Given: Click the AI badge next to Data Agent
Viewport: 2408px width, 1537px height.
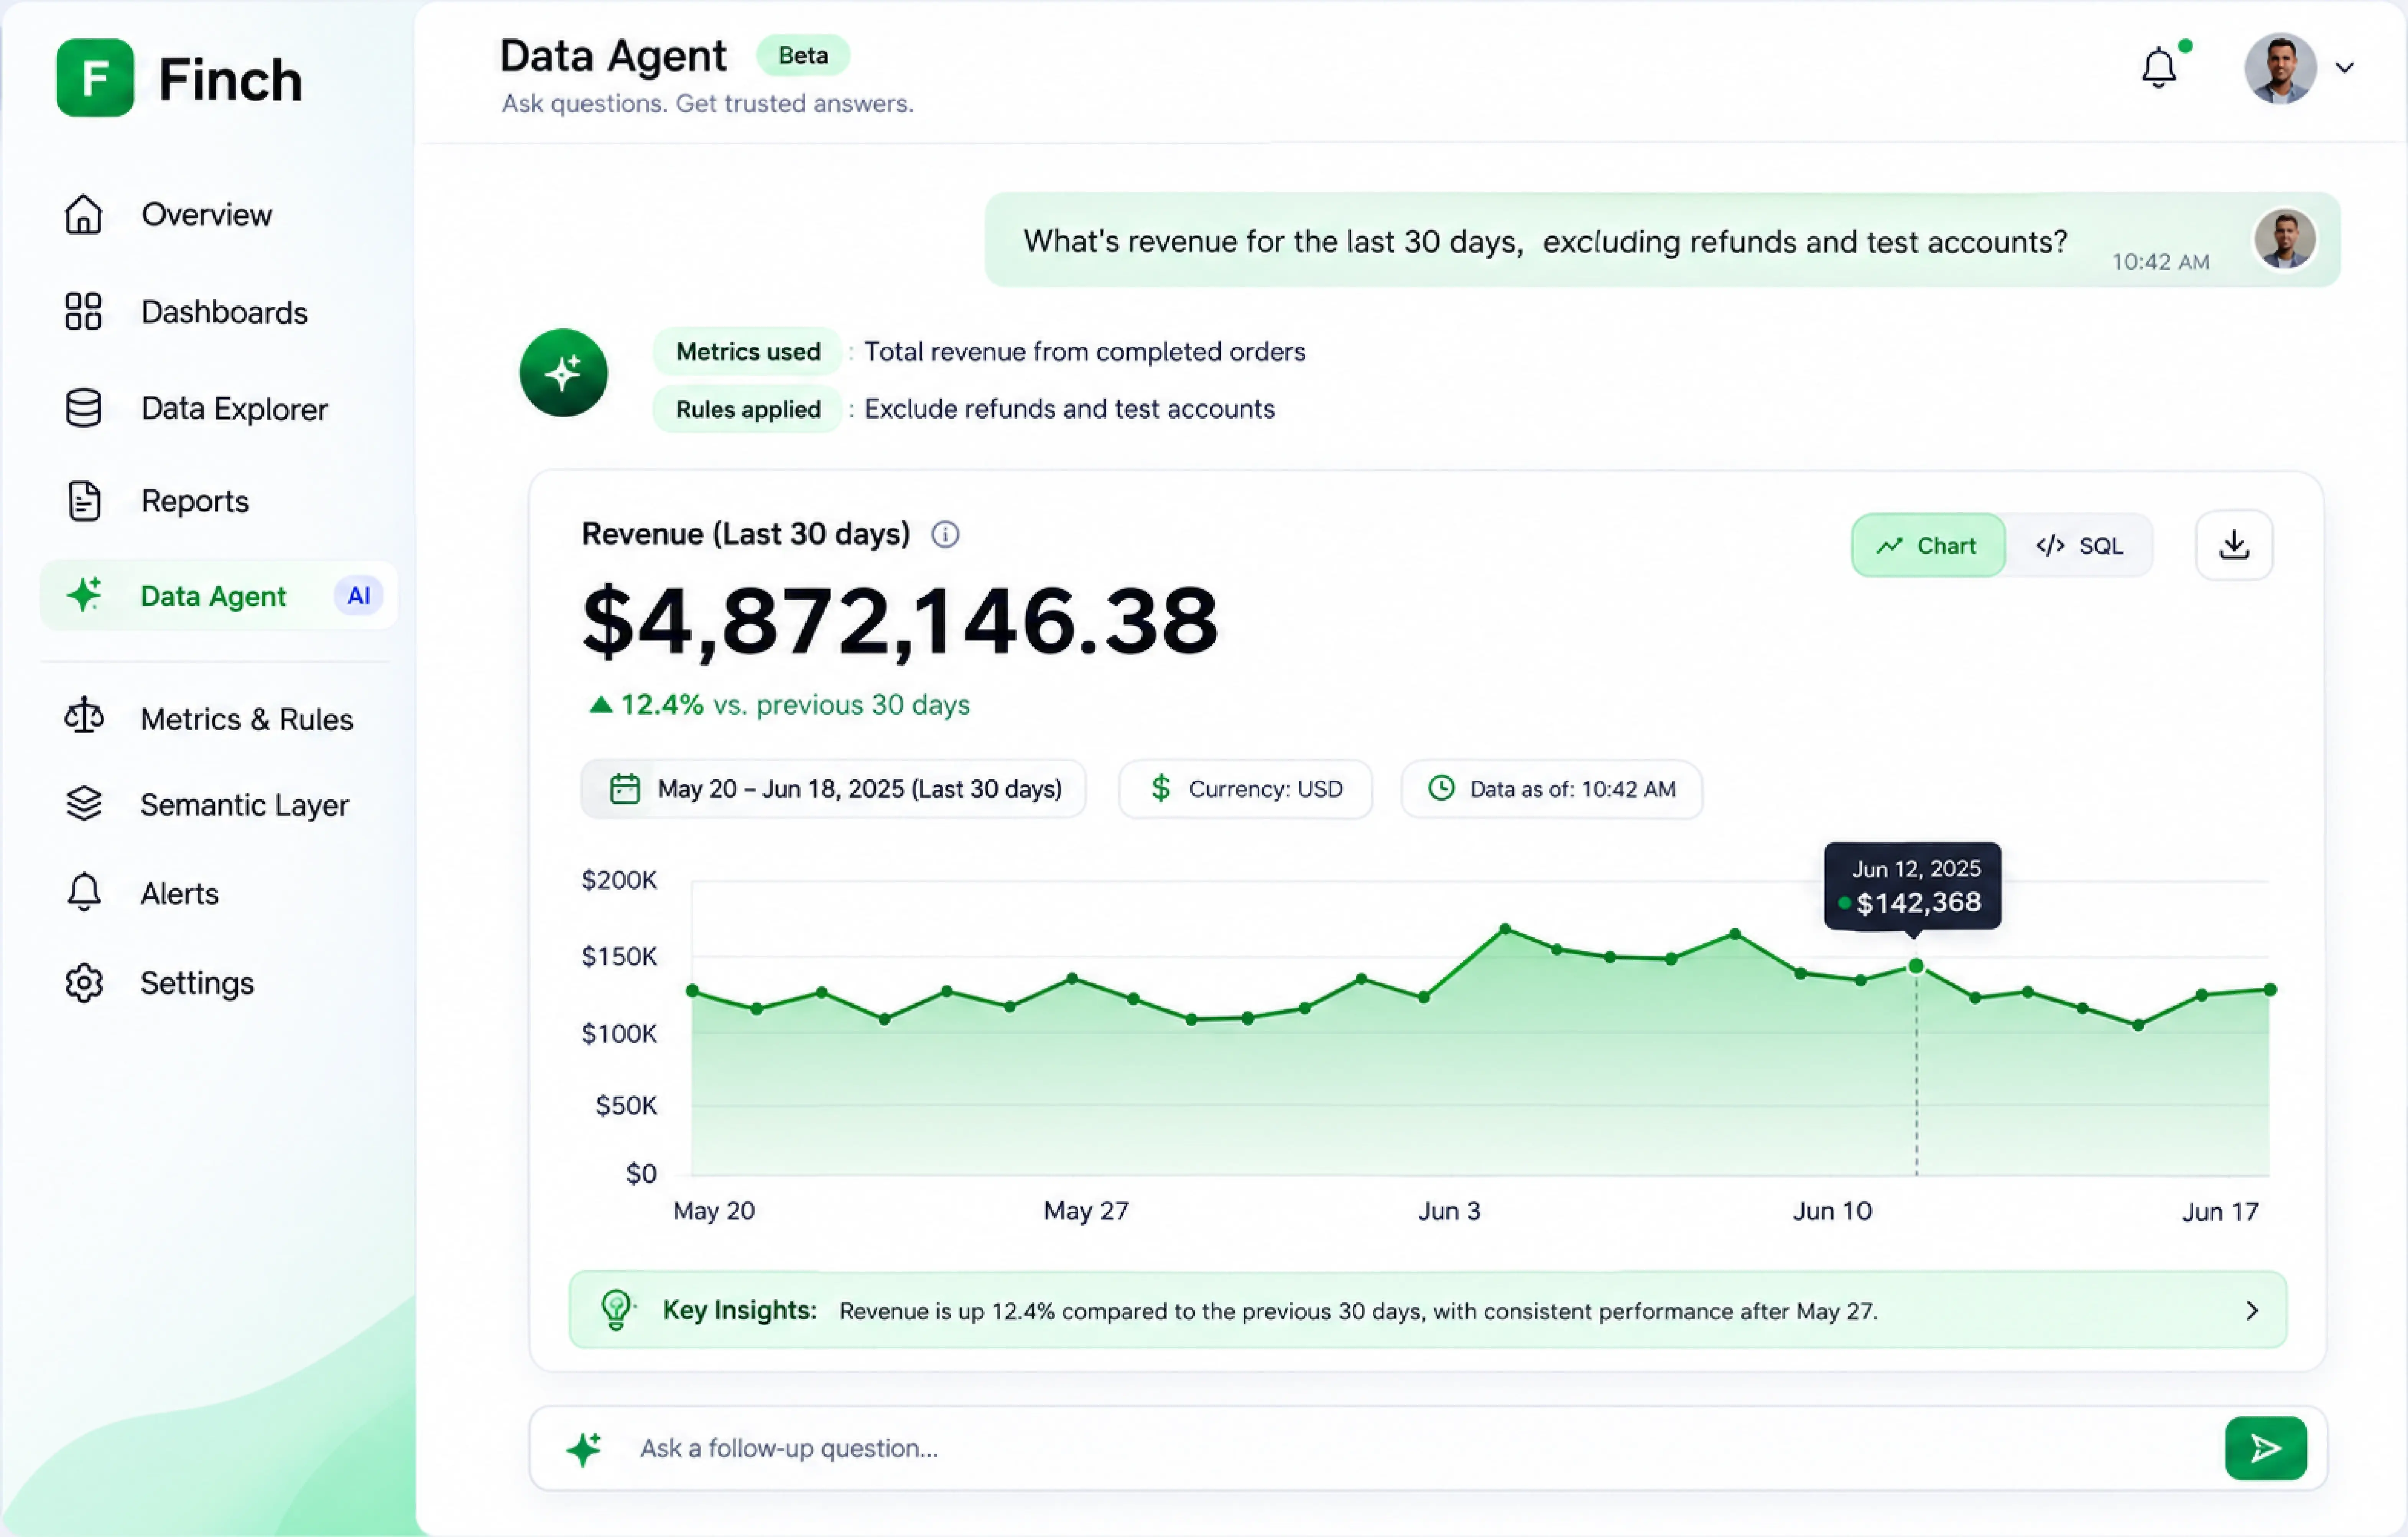Looking at the screenshot, I should coord(358,596).
